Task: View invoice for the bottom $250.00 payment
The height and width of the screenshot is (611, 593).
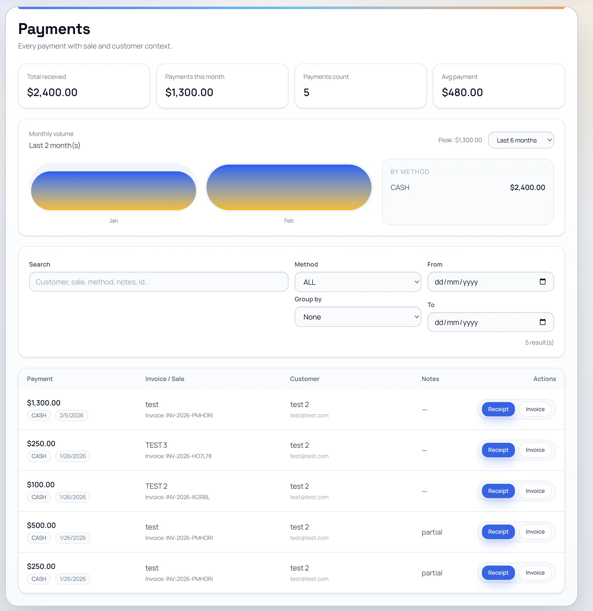Action: click(x=535, y=573)
